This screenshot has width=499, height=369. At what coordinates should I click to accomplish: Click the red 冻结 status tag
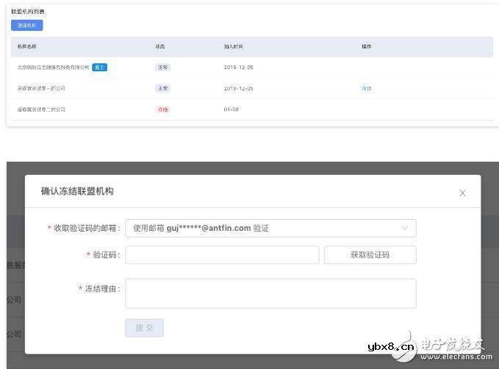point(162,110)
